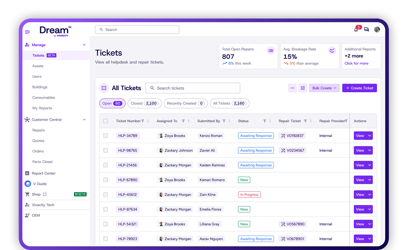
Task: Collapse the Manage section in the sidebar
Action: 84,45
